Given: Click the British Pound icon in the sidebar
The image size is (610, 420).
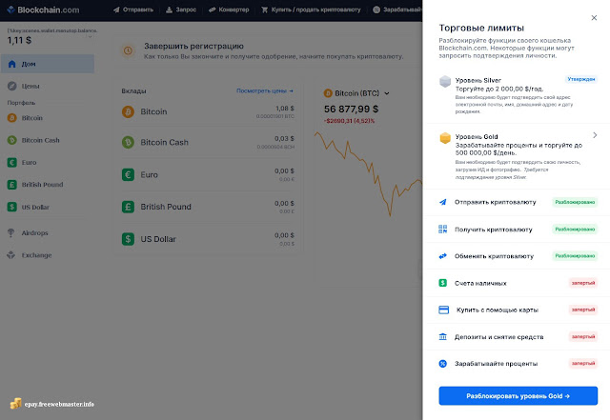Looking at the screenshot, I should (12, 185).
